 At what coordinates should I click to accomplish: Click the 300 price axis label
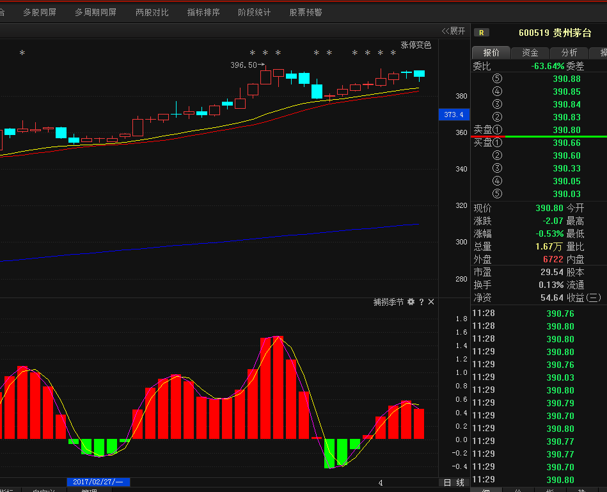(461, 242)
